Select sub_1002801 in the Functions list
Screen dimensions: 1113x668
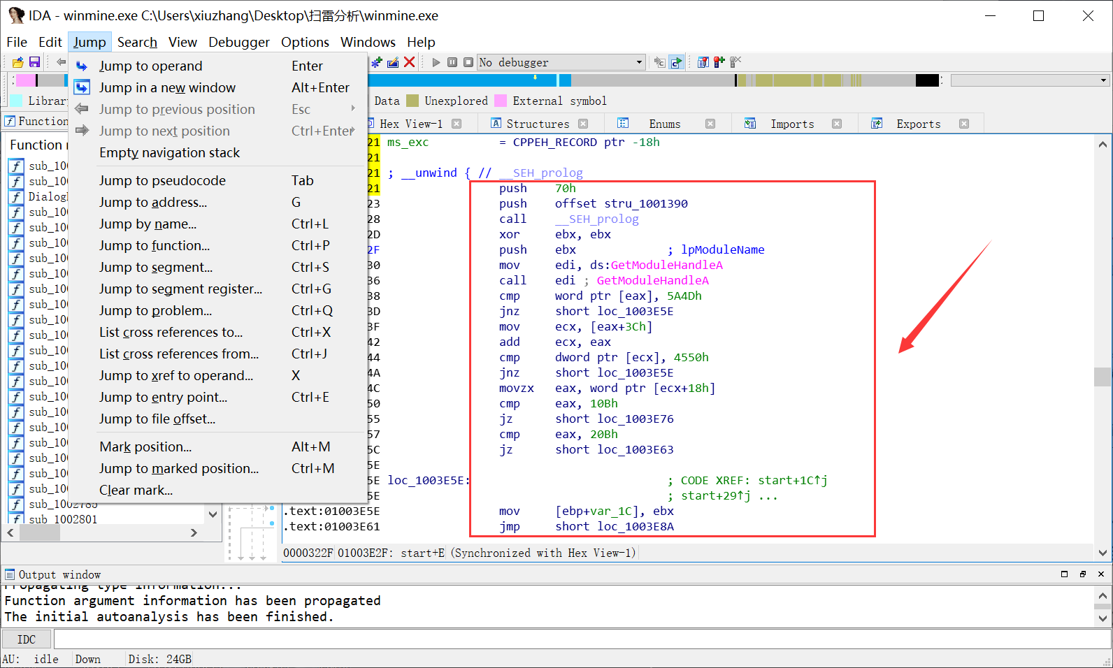(63, 518)
